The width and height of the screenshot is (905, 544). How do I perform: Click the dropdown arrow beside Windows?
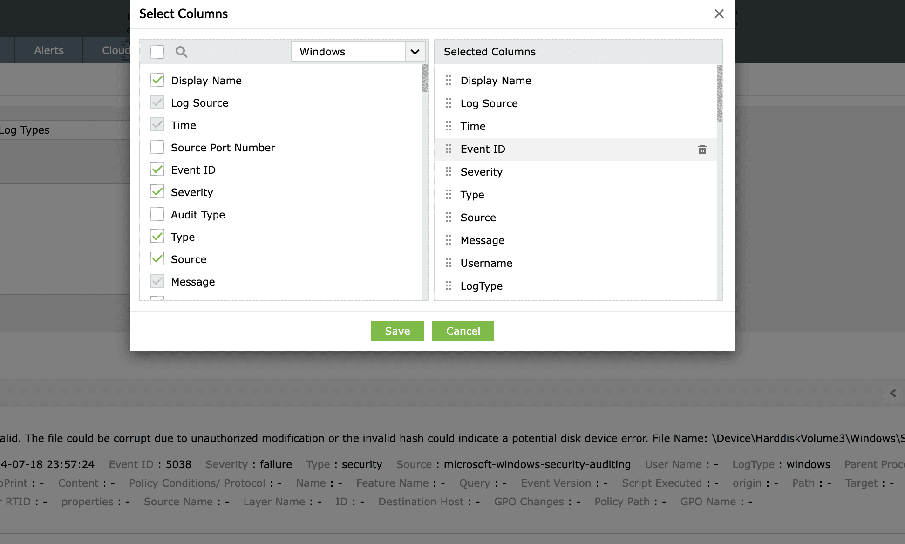point(415,52)
